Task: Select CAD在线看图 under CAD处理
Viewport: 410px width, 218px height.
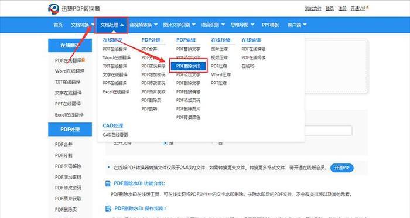Action: click(x=115, y=135)
